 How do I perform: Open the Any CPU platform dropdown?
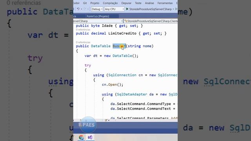point(114,9)
